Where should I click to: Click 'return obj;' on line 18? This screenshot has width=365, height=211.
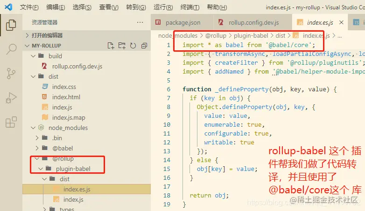coord(209,196)
